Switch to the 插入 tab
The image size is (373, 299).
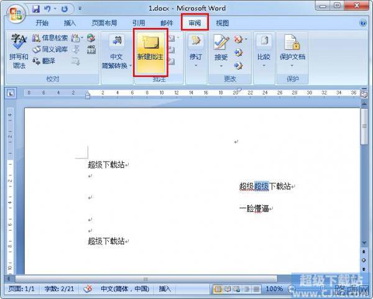70,23
